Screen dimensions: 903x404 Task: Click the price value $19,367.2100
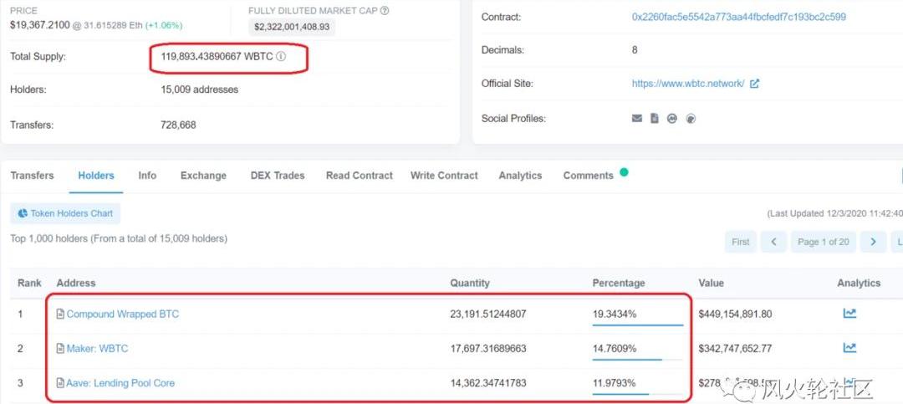40,25
